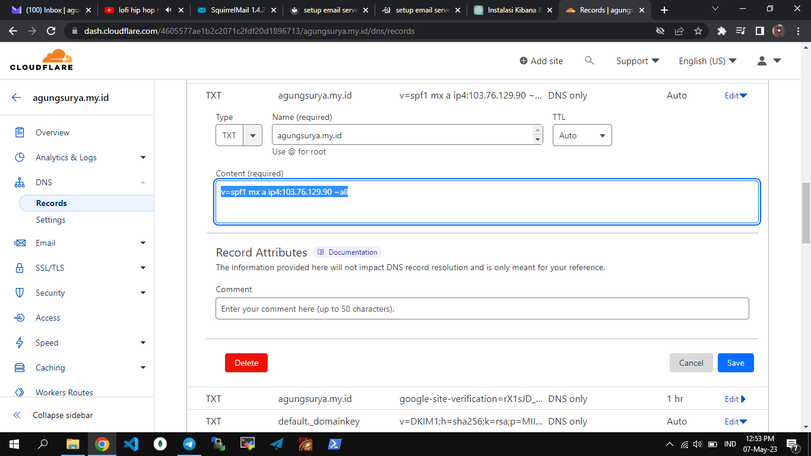Click the Comment input field

click(x=481, y=309)
